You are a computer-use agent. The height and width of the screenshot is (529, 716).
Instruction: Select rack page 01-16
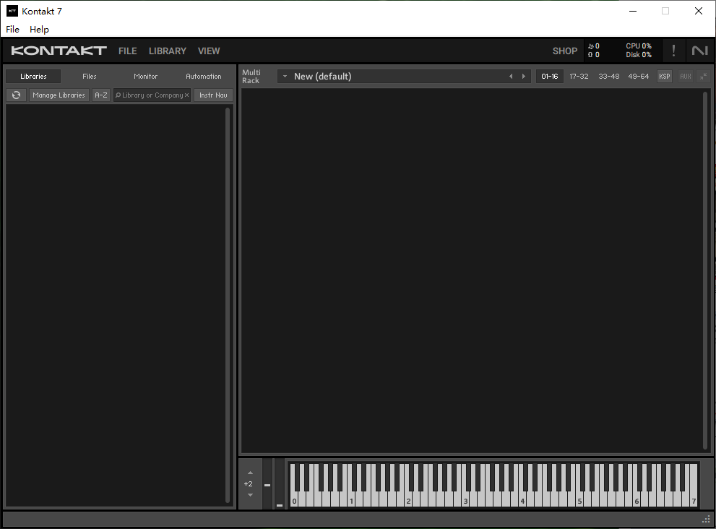point(550,77)
